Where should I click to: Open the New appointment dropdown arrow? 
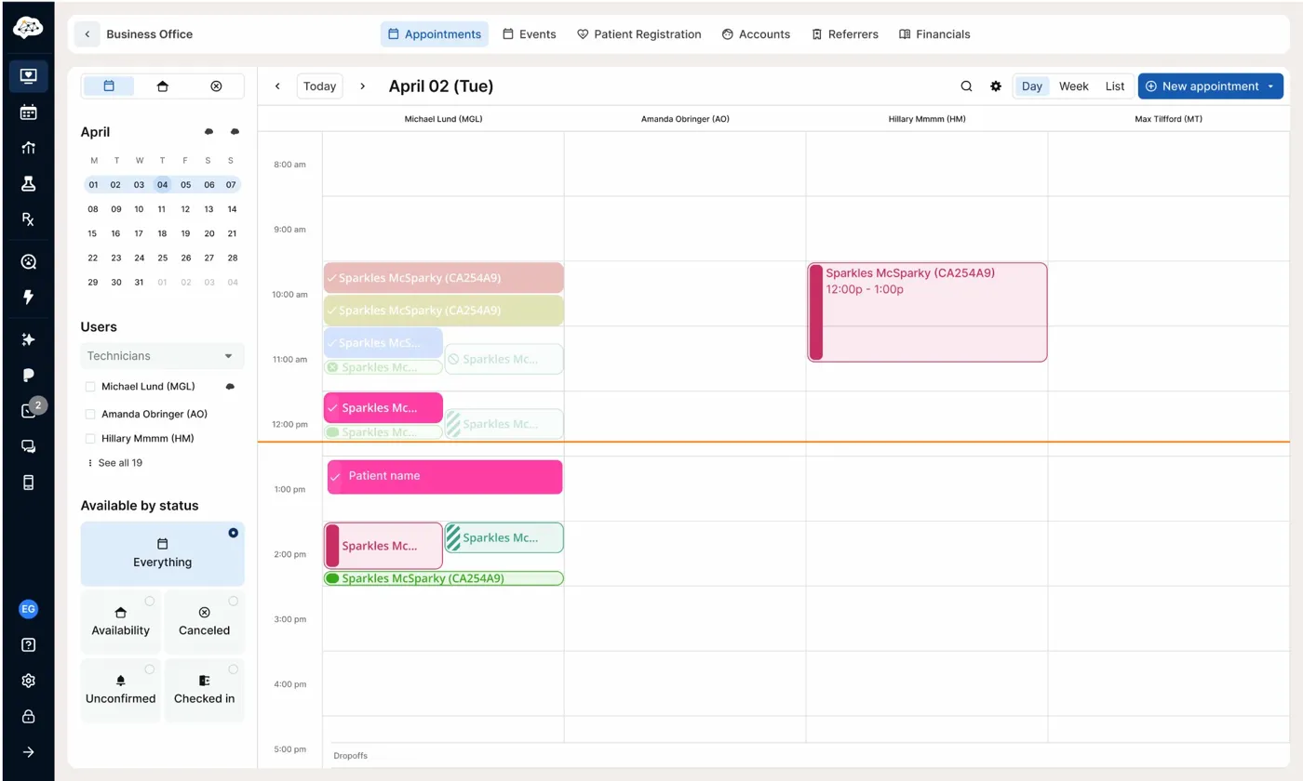point(1270,86)
